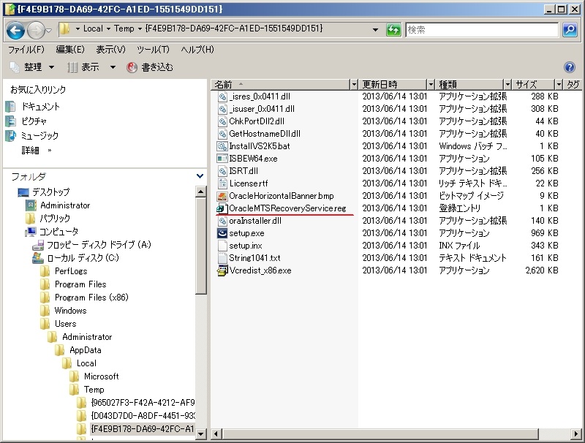
Task: Open the 表示 view options dropdown arrow
Action: pos(113,67)
